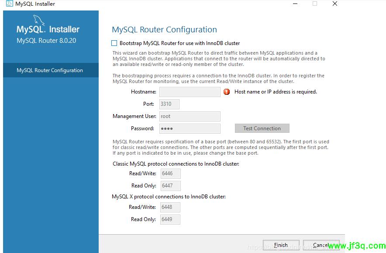Click the Port field showing 3310
386x253 pixels.
tap(169, 104)
